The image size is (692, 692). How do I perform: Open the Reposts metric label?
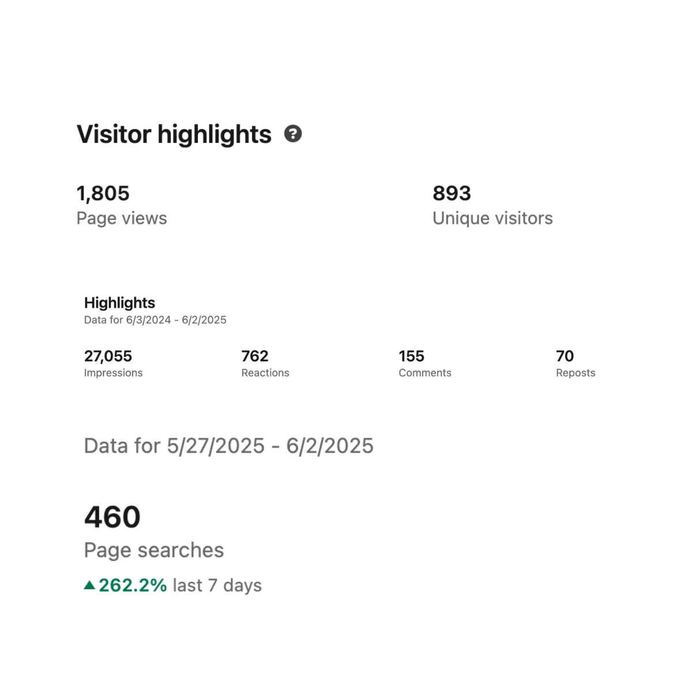(x=576, y=373)
